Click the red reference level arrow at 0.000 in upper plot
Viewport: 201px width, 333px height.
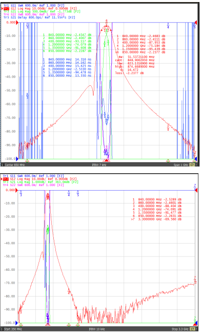coord(17,22)
